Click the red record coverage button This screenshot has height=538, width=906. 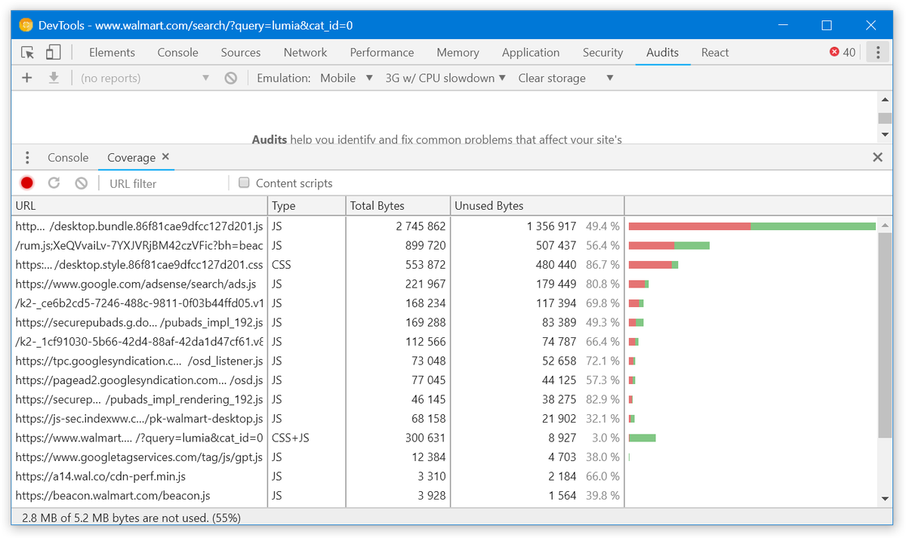coord(27,183)
